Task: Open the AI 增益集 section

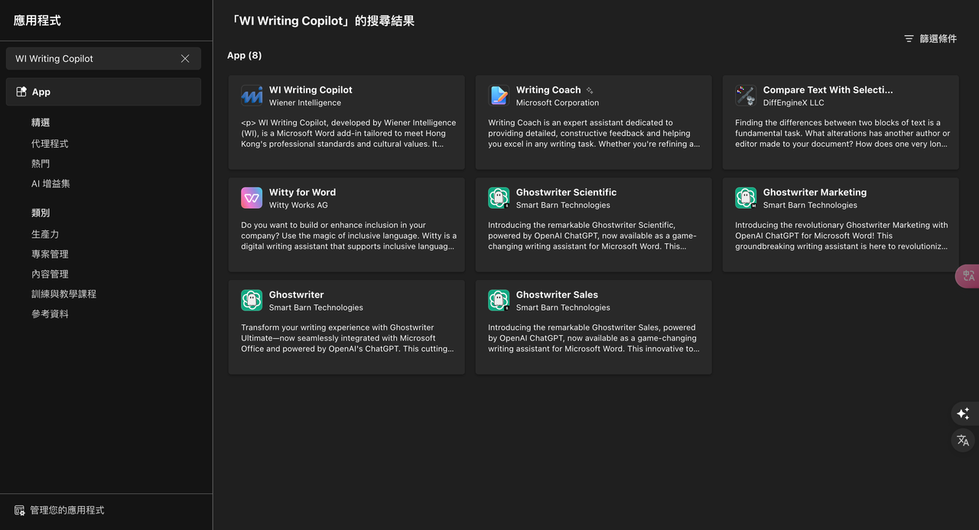Action: [50, 184]
